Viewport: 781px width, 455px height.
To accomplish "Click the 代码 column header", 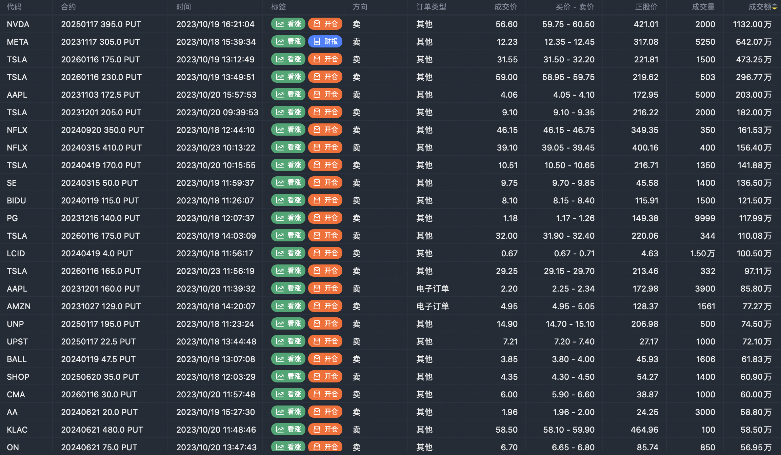I will (14, 7).
